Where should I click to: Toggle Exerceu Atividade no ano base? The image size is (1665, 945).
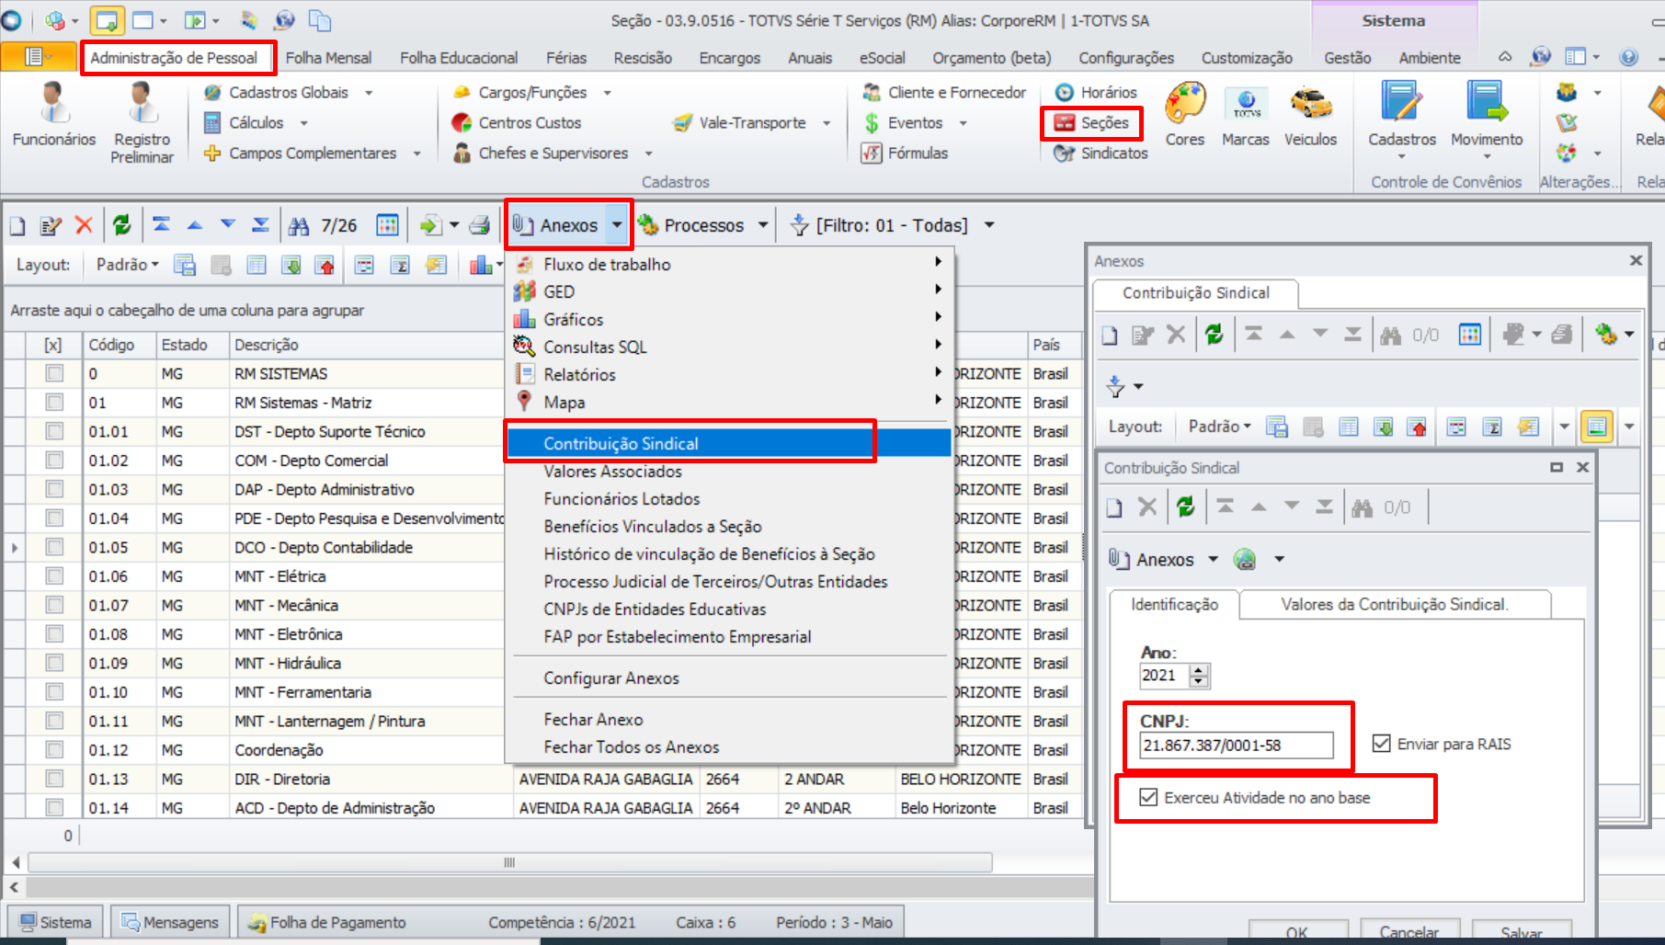pyautogui.click(x=1148, y=797)
